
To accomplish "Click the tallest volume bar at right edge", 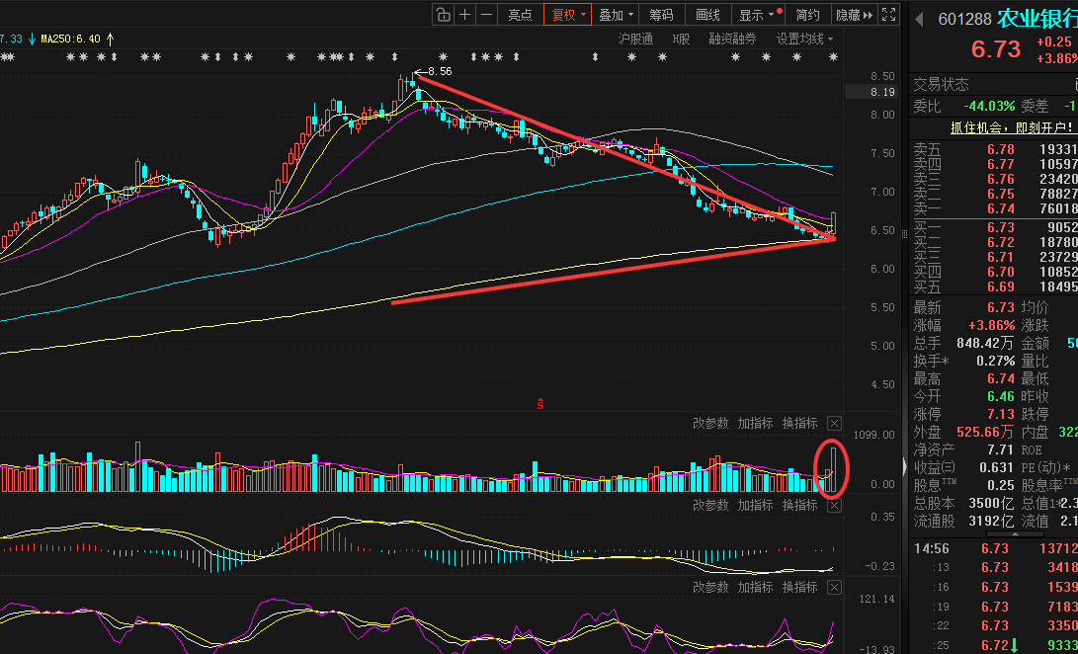I will pyautogui.click(x=834, y=469).
